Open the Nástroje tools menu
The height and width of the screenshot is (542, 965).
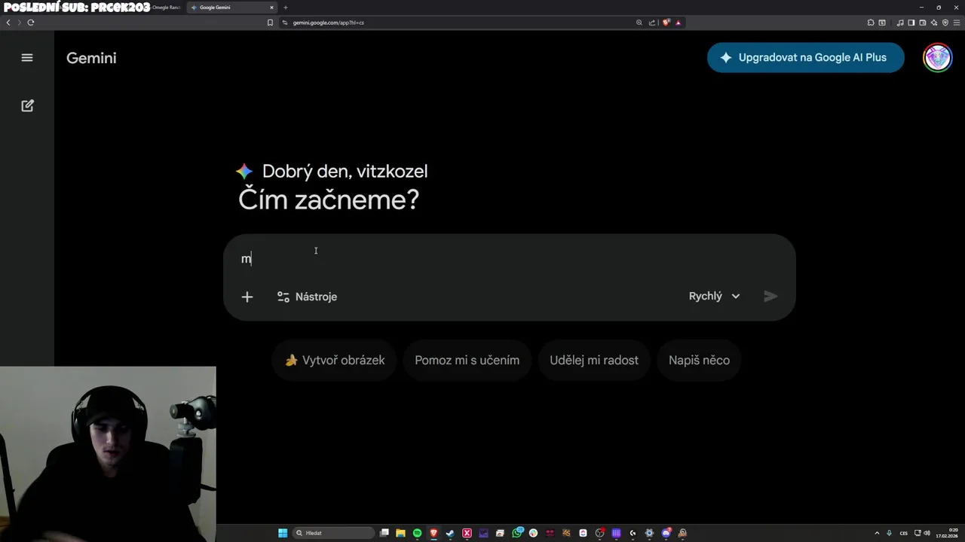point(307,297)
